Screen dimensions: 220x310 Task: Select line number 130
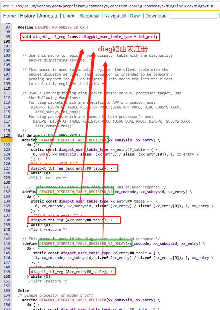[7, 182]
